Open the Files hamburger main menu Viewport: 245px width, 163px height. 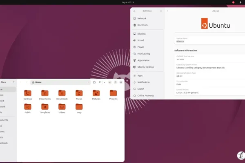pyautogui.click(x=13, y=82)
